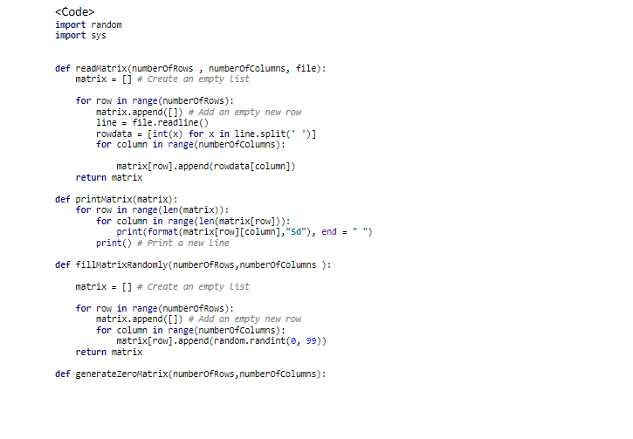Click the 'line = file.readline()' statement

[x=152, y=123]
